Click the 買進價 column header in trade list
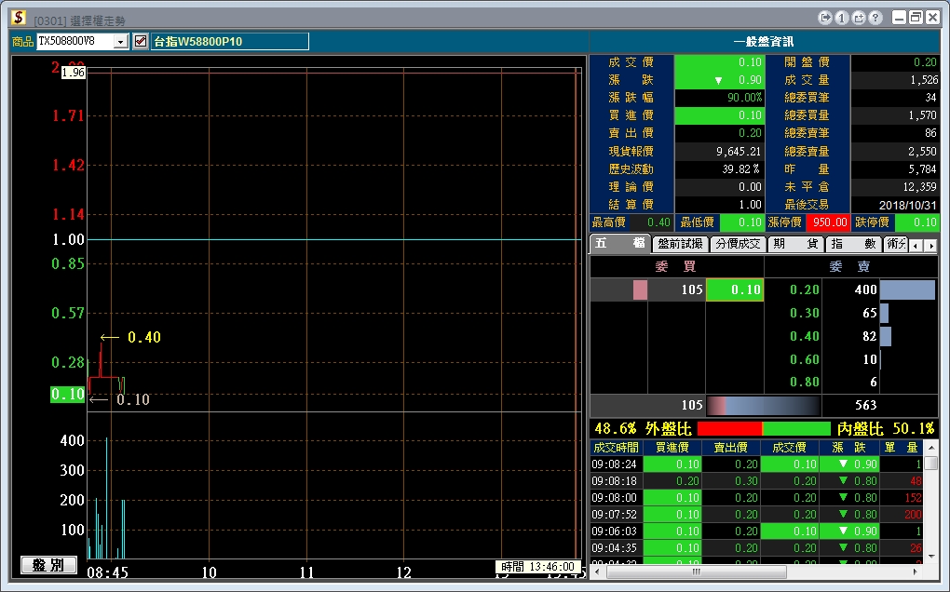950x592 pixels. point(672,448)
